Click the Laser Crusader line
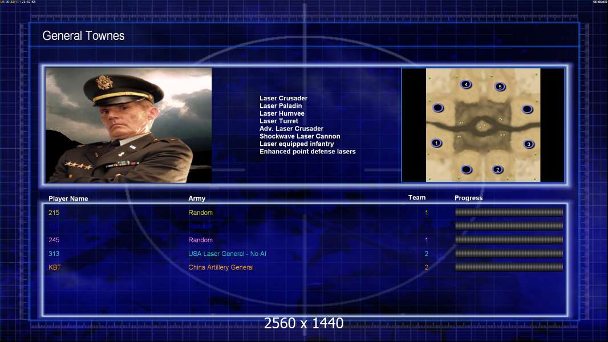Image resolution: width=608 pixels, height=342 pixels. click(x=283, y=99)
